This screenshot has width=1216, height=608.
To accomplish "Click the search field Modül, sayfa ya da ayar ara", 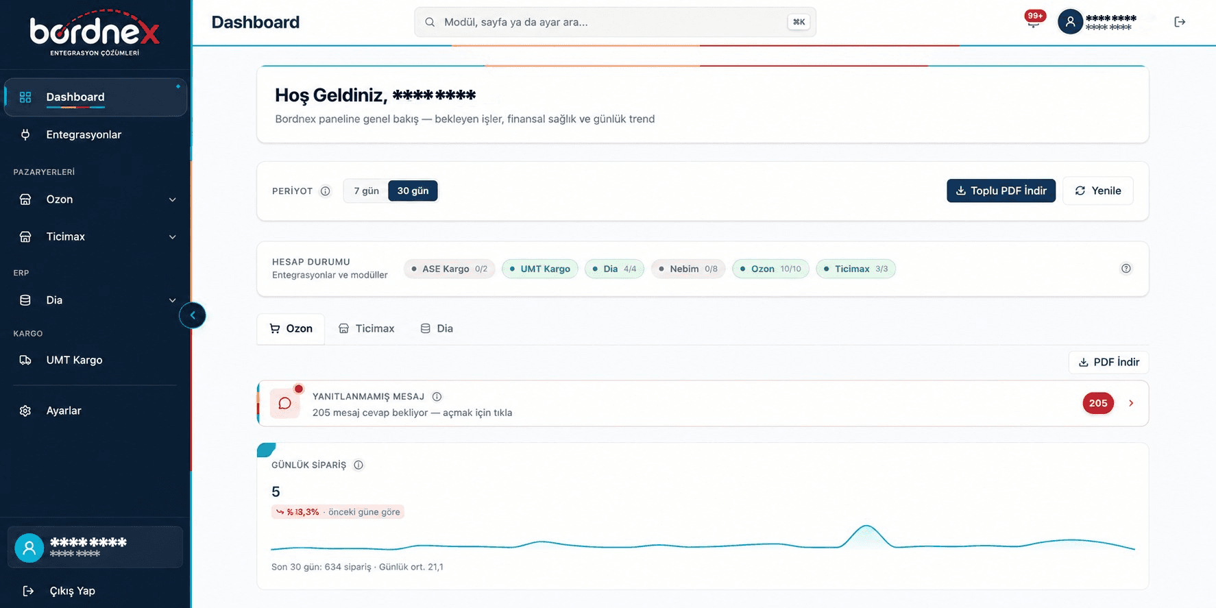I will coord(615,22).
